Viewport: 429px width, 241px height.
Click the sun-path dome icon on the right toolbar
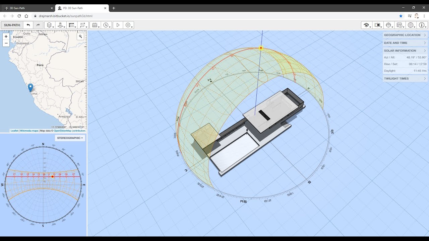point(388,25)
